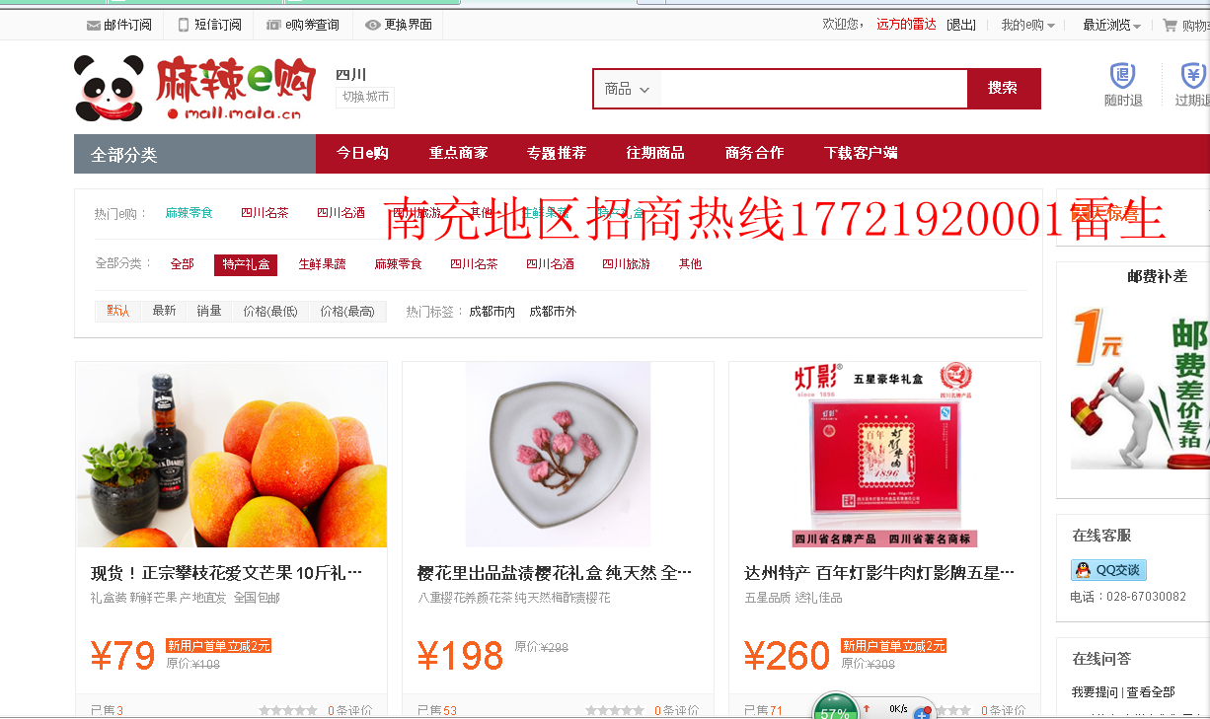Go to 往期商品 navigation tab

(x=655, y=153)
